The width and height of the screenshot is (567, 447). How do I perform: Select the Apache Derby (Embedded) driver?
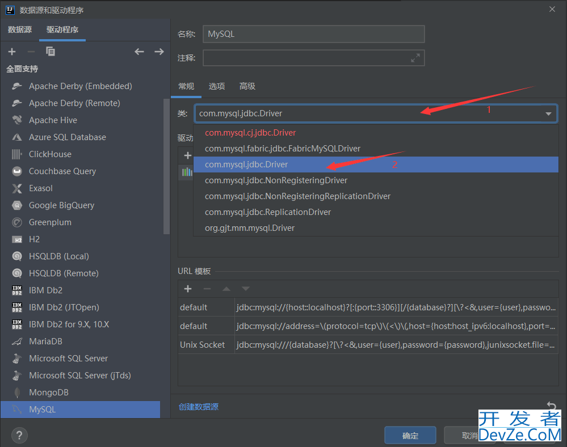point(80,86)
